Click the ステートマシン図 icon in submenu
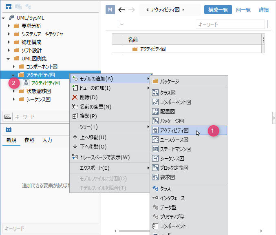Image resolution: width=276 pixels, height=235 pixels. pyautogui.click(x=155, y=149)
